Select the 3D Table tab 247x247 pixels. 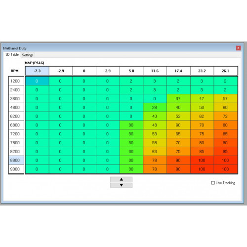12,54
